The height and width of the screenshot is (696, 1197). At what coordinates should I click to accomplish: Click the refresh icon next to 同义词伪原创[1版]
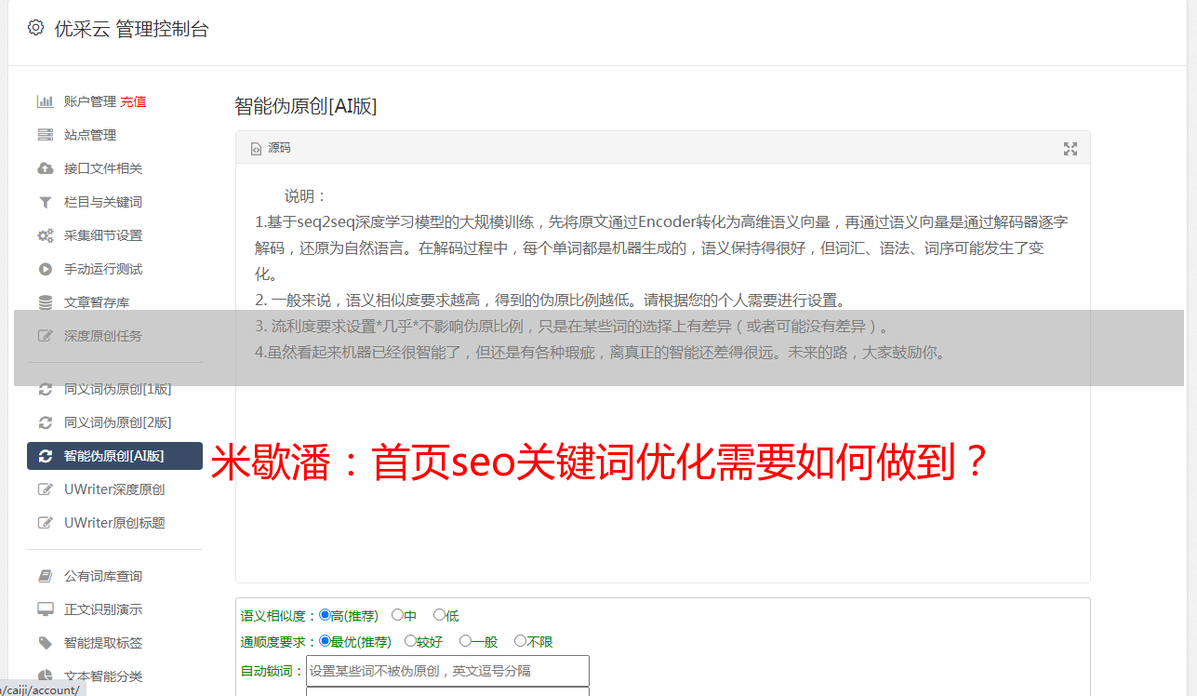coord(45,389)
